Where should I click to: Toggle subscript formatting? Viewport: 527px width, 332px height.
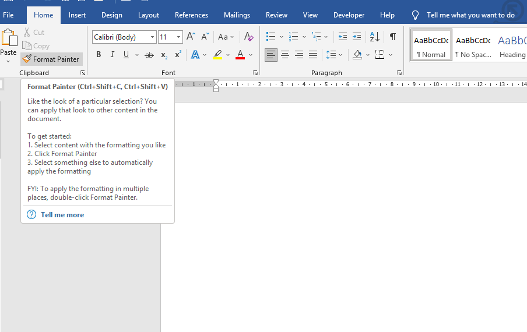click(x=164, y=55)
